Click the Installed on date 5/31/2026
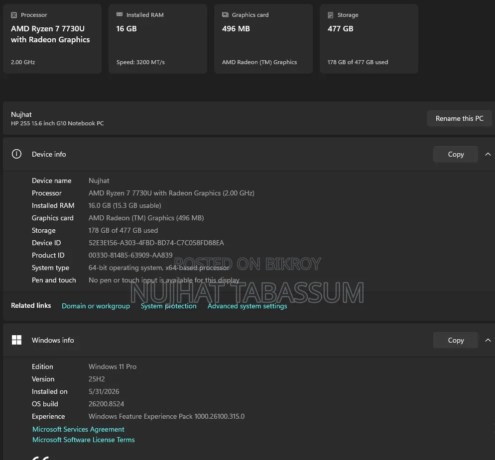 tap(104, 391)
